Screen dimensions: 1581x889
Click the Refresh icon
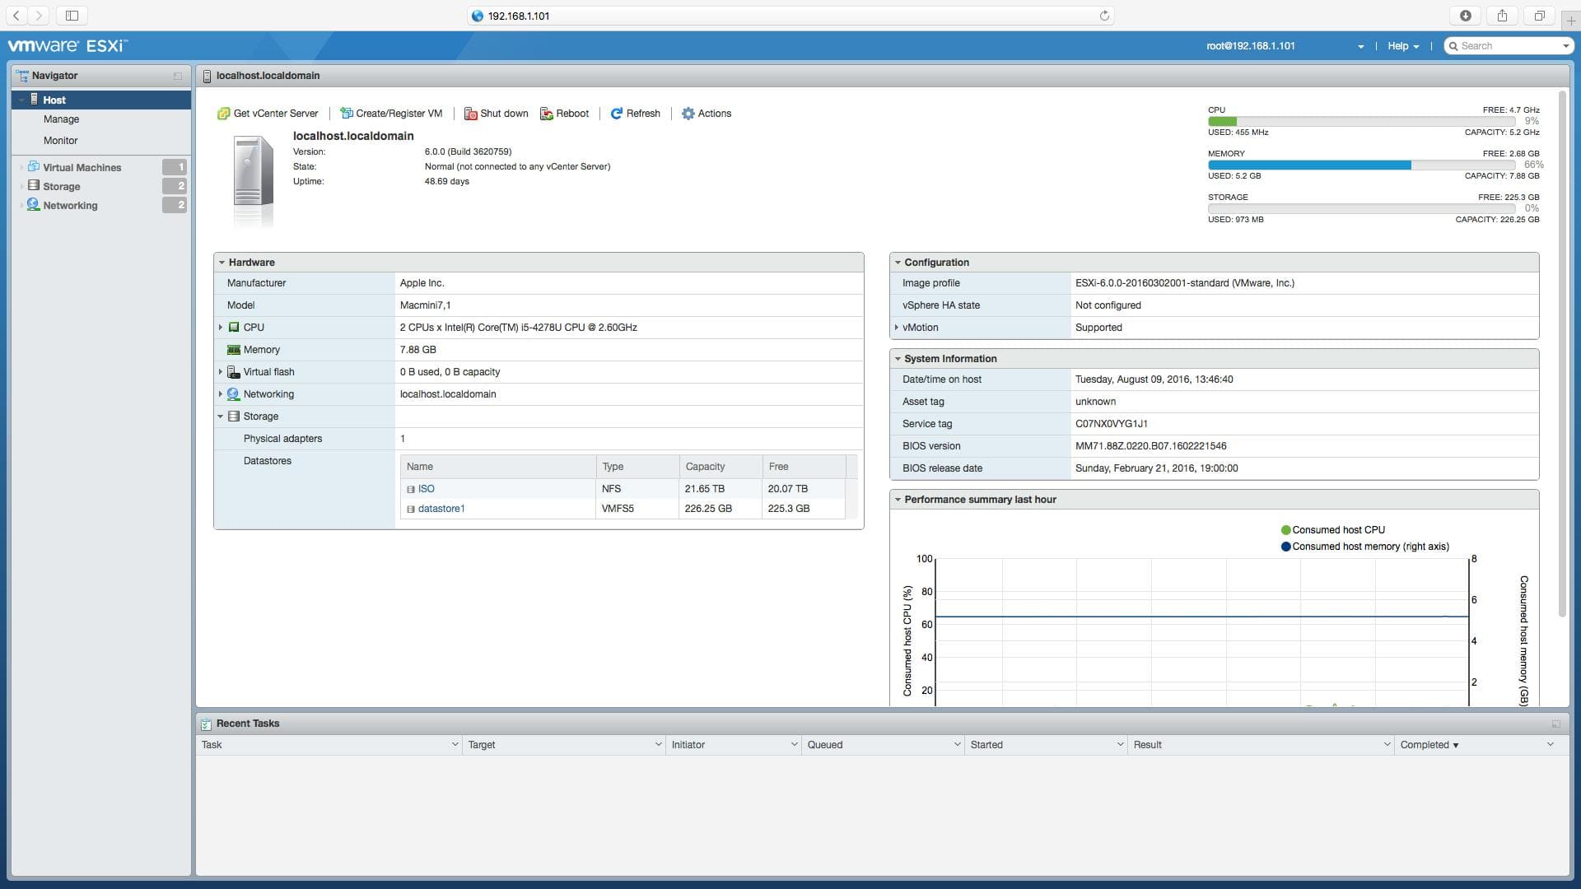tap(617, 113)
